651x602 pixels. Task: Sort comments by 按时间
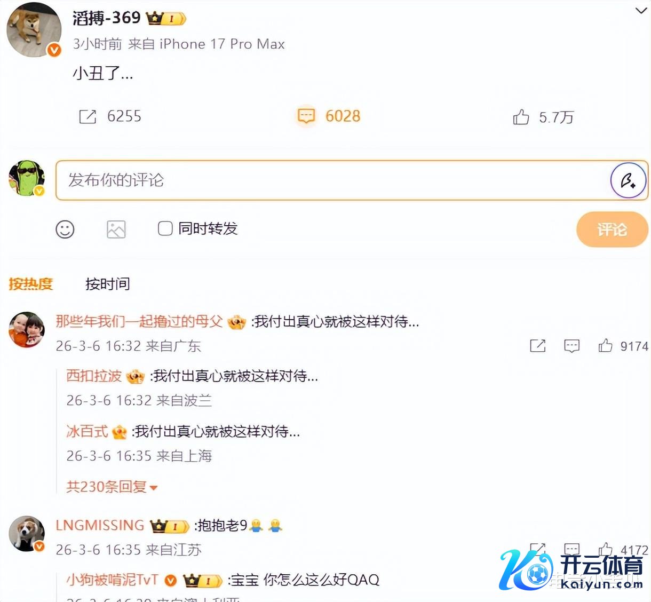click(108, 284)
